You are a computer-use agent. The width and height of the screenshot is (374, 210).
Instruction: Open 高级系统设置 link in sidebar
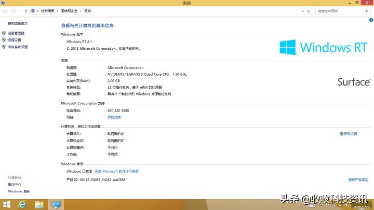(x=18, y=47)
